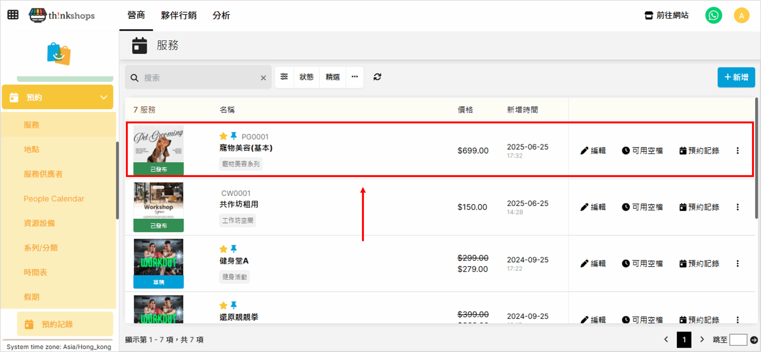Click go-to-page arrow icon in pagination
The width and height of the screenshot is (761, 352).
pos(754,340)
